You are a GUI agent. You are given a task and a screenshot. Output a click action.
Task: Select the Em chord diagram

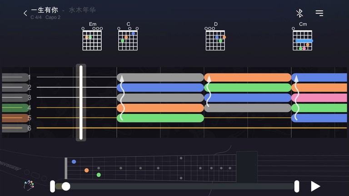[93, 37]
